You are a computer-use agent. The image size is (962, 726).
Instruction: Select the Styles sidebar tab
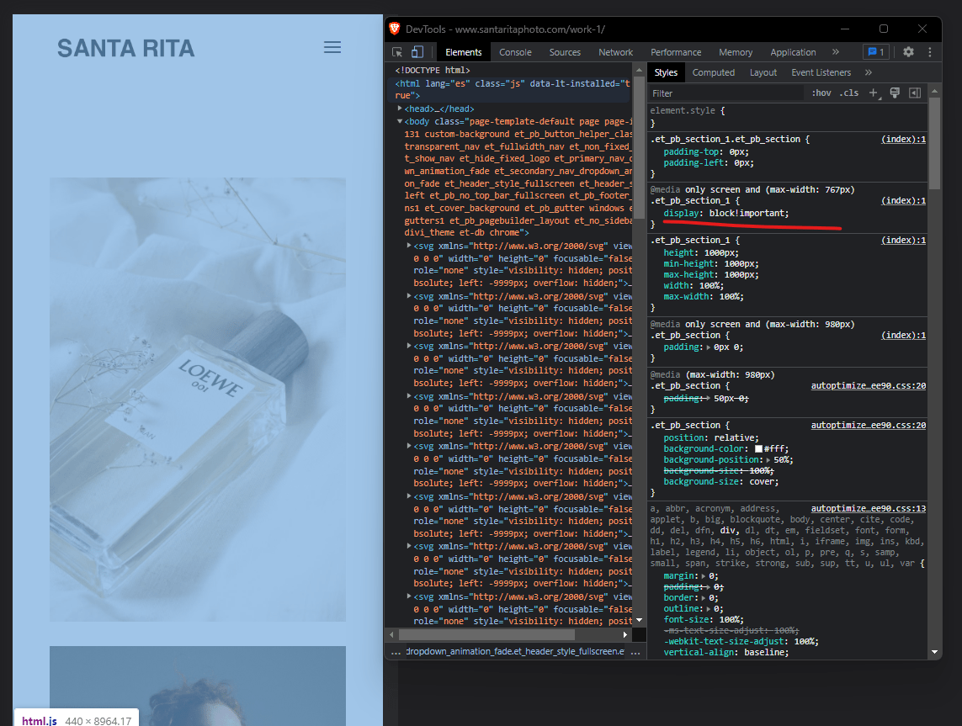tap(666, 72)
